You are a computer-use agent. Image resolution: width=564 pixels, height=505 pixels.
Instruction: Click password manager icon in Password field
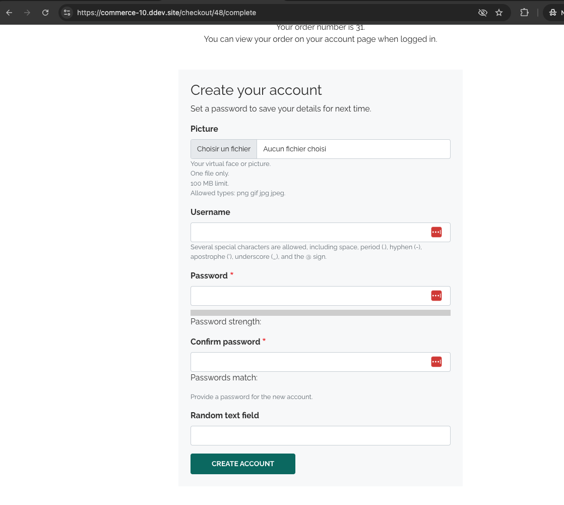[x=436, y=296]
